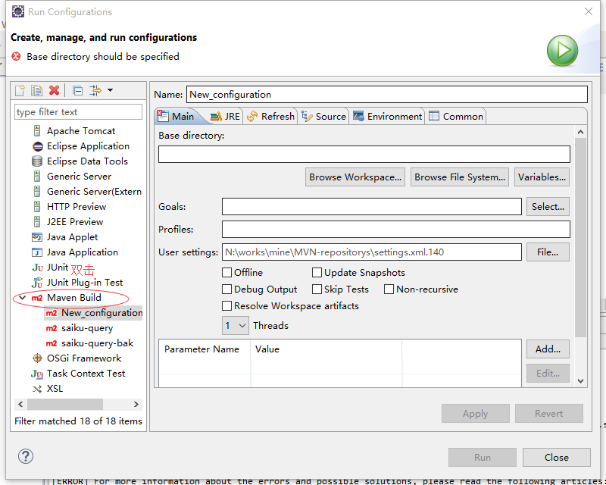Click the JUnit Plug-in Test icon
This screenshot has width=606, height=485.
click(37, 283)
